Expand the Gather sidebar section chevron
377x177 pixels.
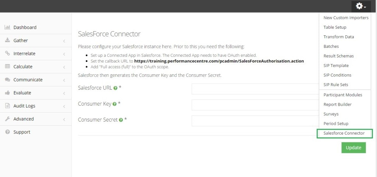click(64, 41)
